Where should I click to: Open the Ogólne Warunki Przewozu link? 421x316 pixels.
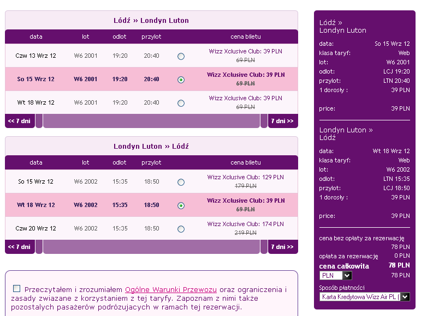coord(171,289)
